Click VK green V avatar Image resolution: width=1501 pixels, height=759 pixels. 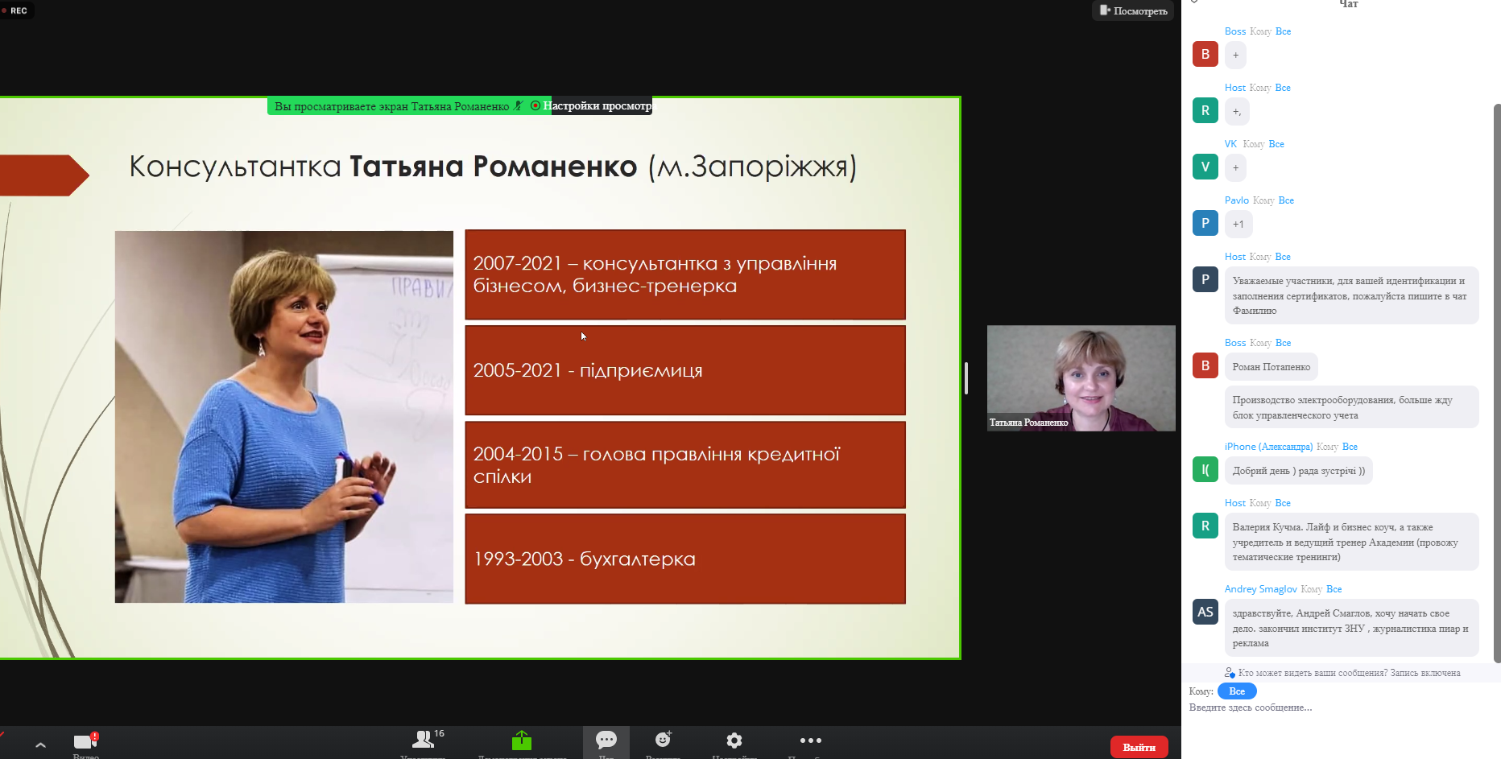(x=1205, y=167)
